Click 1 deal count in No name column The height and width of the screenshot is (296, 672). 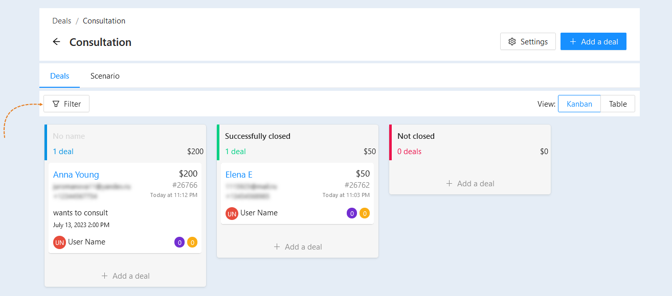tap(63, 152)
